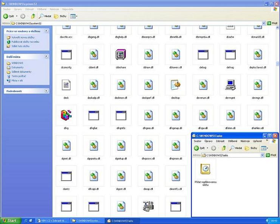The image size is (280, 224).
Task: Click the system32 vertical scrollbar thumb
Action: 277,64
